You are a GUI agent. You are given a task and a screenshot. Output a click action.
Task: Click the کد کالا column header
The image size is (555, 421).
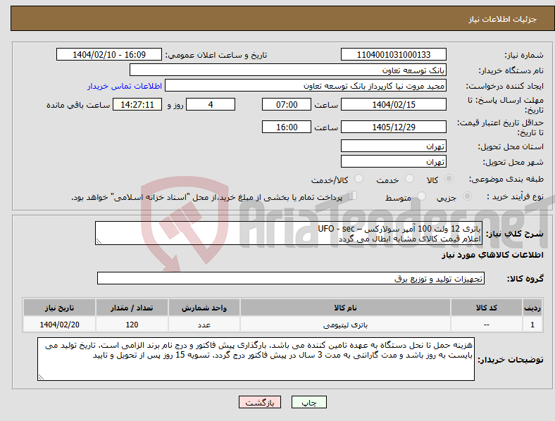(487, 308)
